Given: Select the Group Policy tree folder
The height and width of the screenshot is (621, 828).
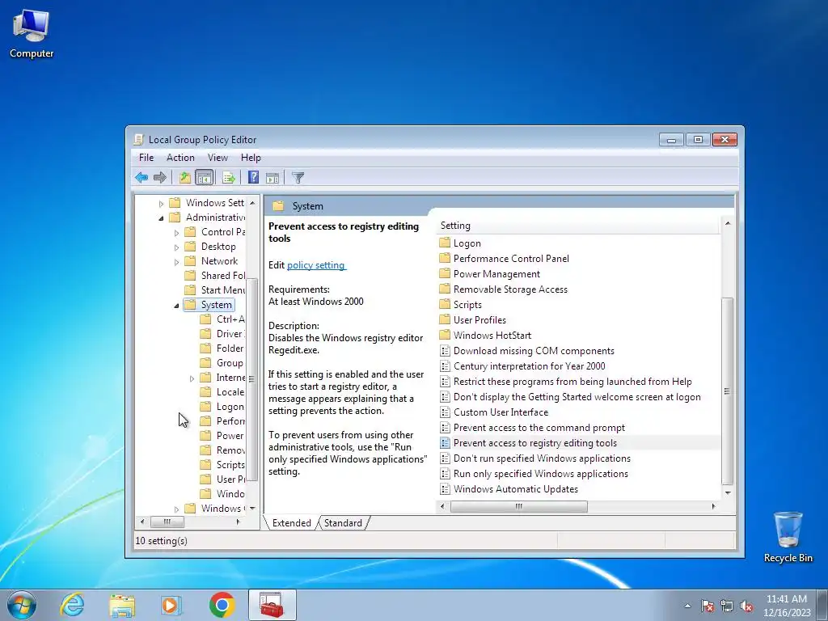Looking at the screenshot, I should [x=223, y=363].
